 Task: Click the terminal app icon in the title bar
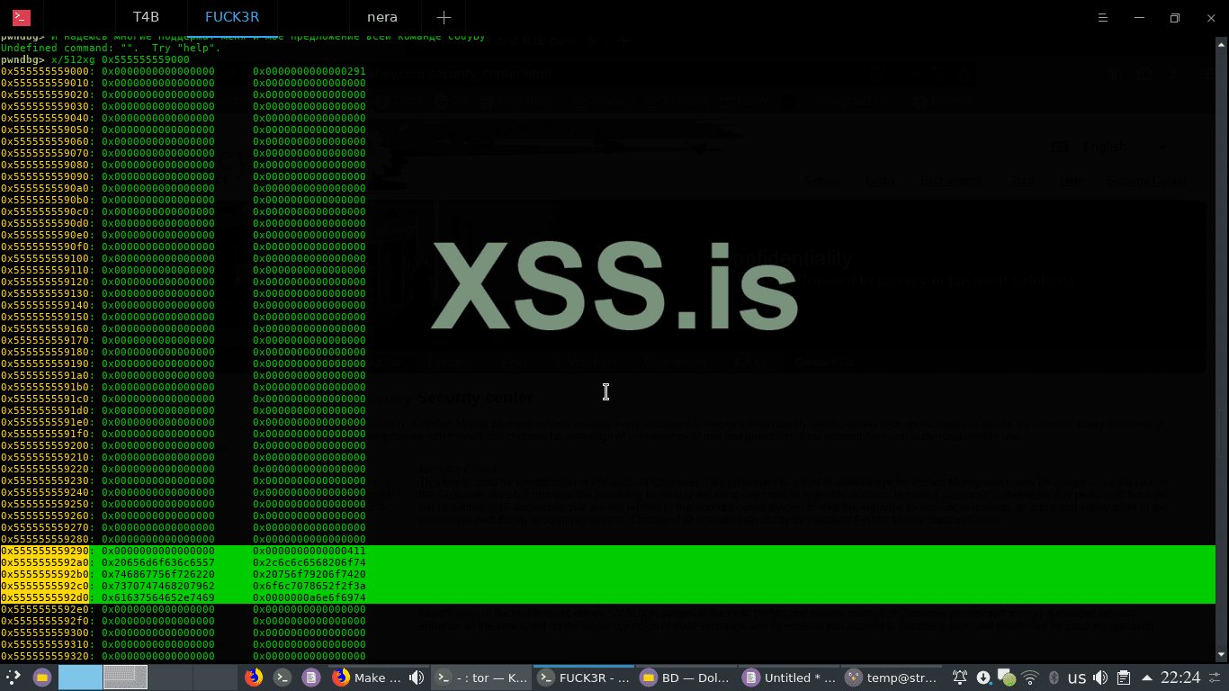(x=21, y=17)
